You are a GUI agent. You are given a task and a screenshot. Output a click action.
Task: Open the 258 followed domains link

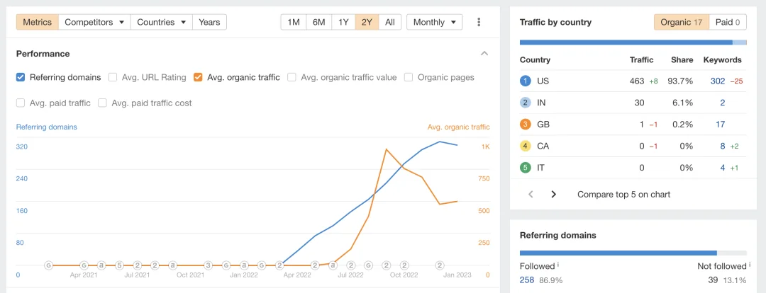coord(528,280)
